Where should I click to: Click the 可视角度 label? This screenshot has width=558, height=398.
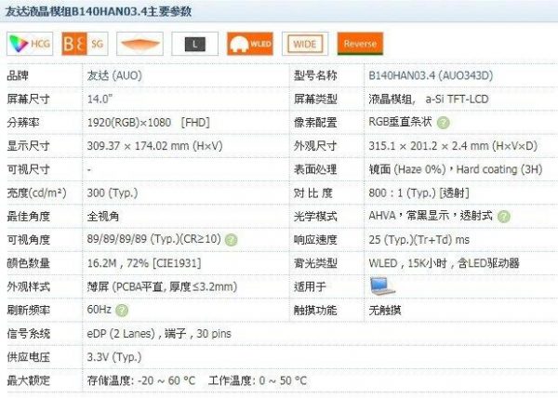pos(29,240)
